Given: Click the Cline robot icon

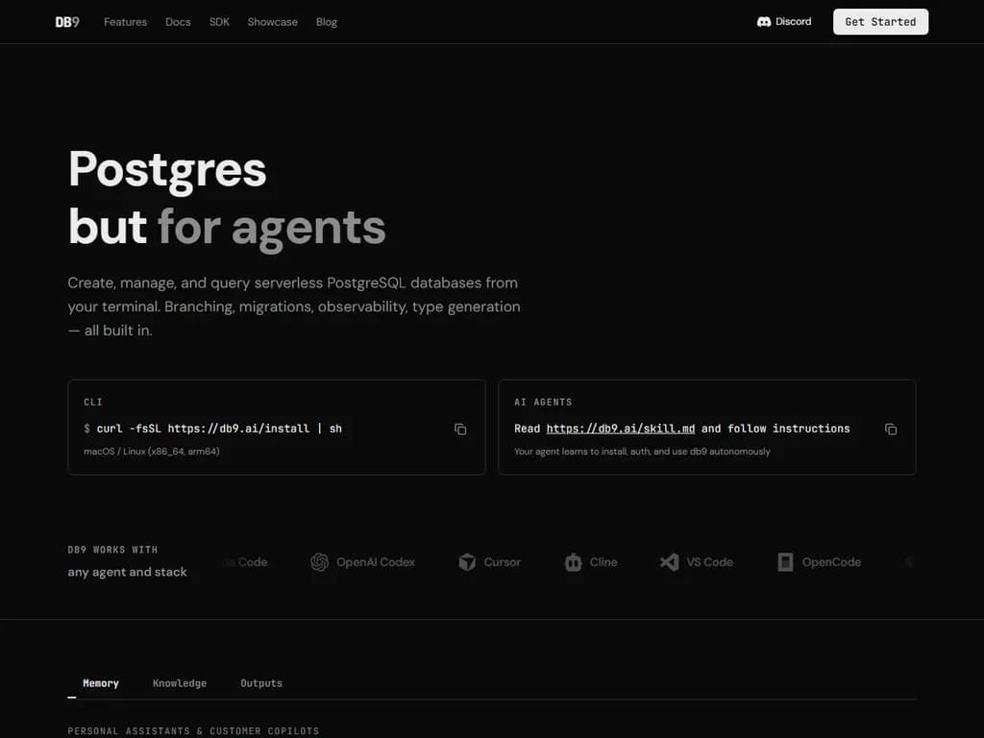Looking at the screenshot, I should coord(574,562).
